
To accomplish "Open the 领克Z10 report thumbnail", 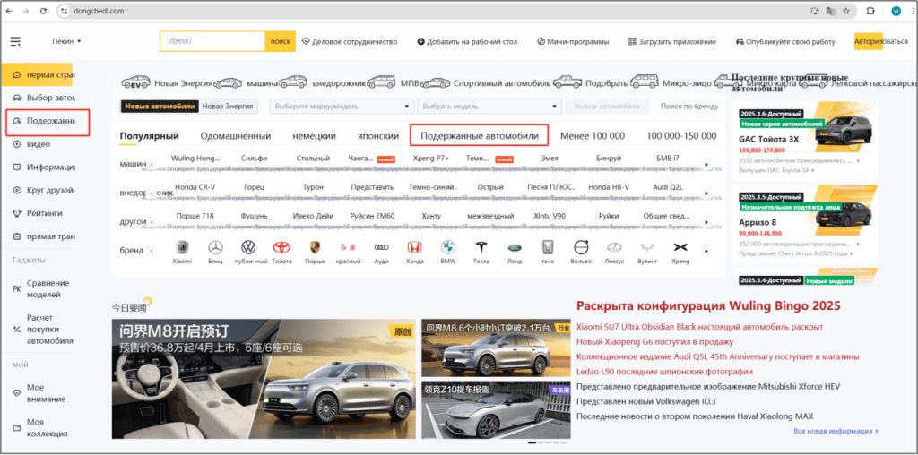I will click(x=497, y=410).
